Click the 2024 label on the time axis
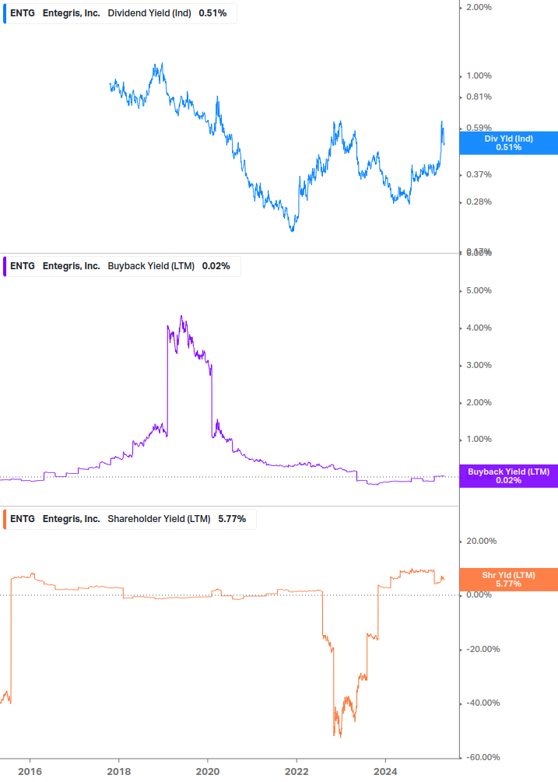The image size is (558, 782). [x=385, y=772]
